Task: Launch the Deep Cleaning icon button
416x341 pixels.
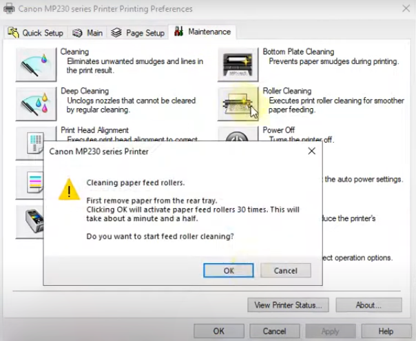Action: coord(36,104)
